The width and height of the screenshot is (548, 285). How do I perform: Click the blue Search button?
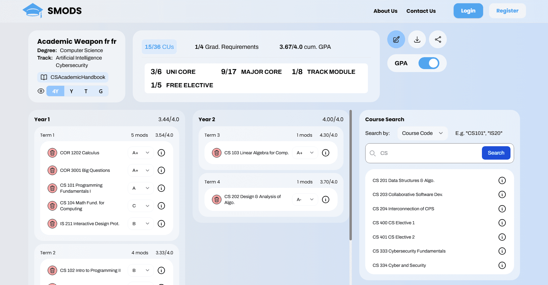click(x=496, y=153)
